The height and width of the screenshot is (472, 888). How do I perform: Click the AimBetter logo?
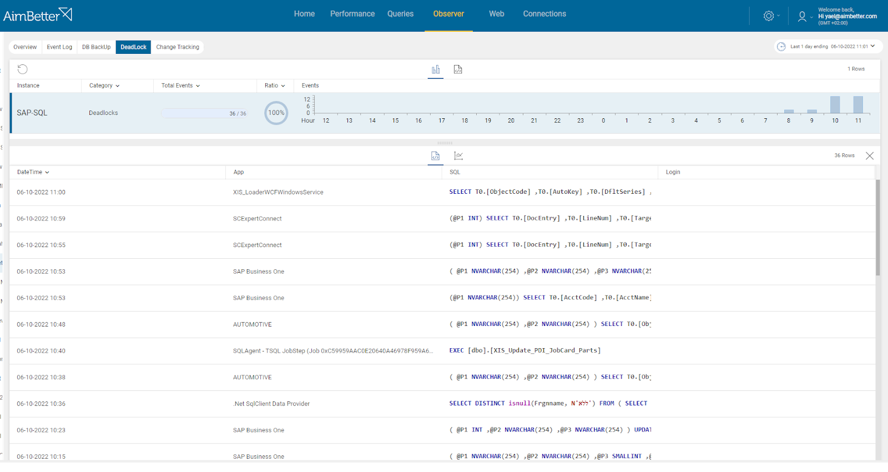[x=38, y=15]
